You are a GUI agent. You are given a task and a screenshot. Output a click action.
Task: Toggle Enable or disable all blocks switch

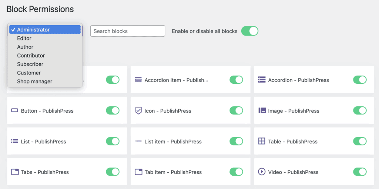coord(250,31)
